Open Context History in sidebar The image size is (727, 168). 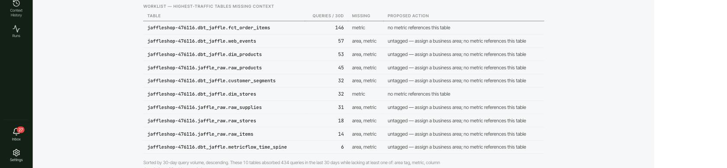[x=16, y=9]
